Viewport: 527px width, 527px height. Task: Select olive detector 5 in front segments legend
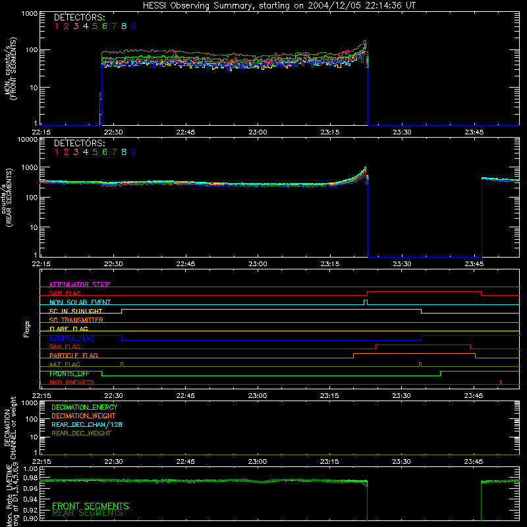click(95, 26)
